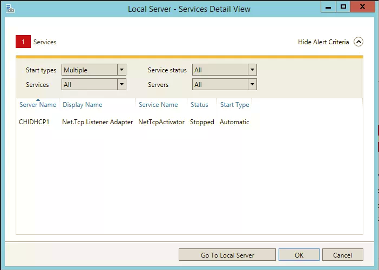Click the Stopped status cell
379x270 pixels.
(202, 122)
